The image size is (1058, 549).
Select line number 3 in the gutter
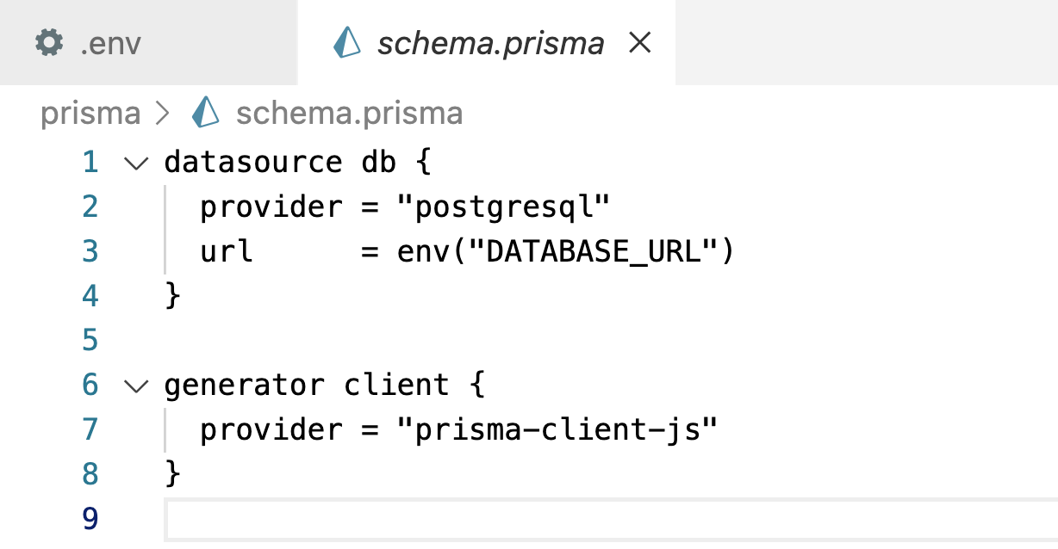90,251
